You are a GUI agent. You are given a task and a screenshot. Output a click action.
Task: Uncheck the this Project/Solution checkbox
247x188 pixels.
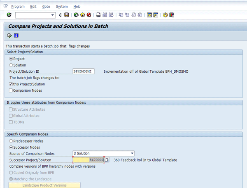point(11,84)
